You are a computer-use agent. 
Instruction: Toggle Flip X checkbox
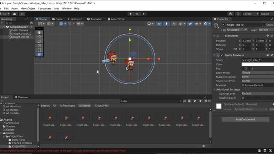tap(243, 68)
